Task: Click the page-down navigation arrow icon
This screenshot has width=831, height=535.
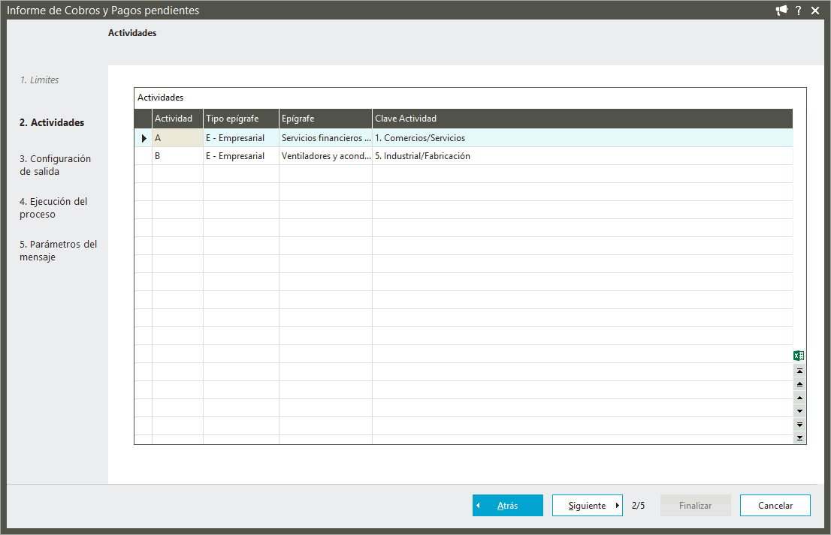Action: coord(799,425)
